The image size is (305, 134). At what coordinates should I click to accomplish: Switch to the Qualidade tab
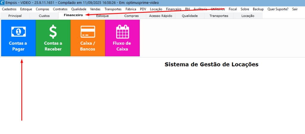tap(190, 16)
